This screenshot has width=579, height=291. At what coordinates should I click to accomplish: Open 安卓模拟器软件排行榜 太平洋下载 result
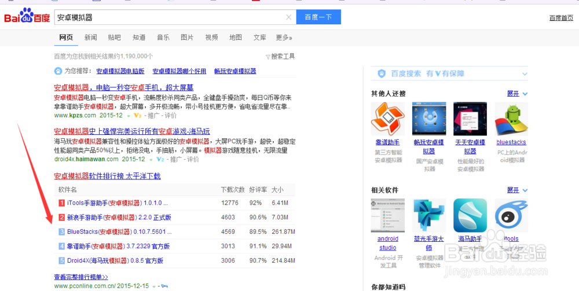click(x=108, y=176)
